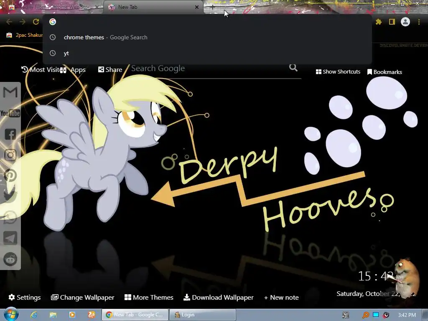This screenshot has width=428, height=321.
Task: Click the magnifier icon in Search Google box
Action: (x=293, y=67)
